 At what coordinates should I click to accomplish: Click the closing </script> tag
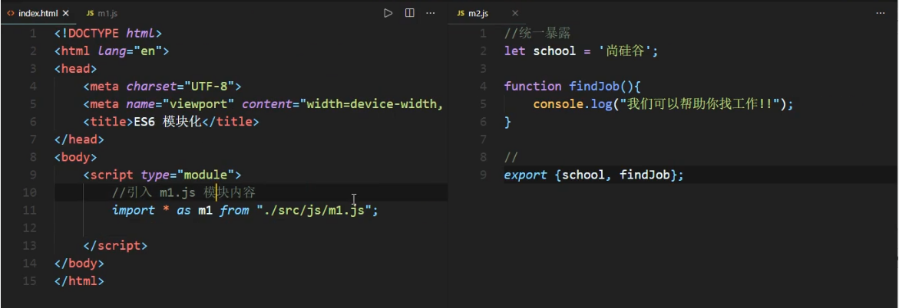pyautogui.click(x=115, y=246)
